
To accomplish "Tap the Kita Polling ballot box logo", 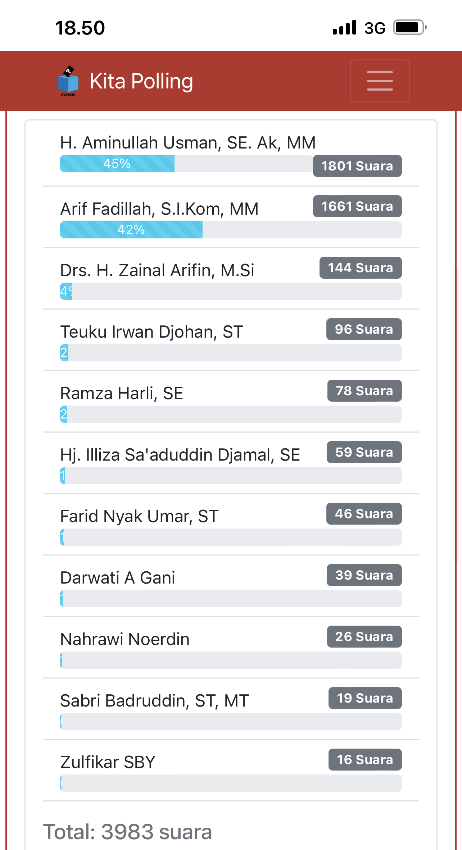I will pos(68,81).
